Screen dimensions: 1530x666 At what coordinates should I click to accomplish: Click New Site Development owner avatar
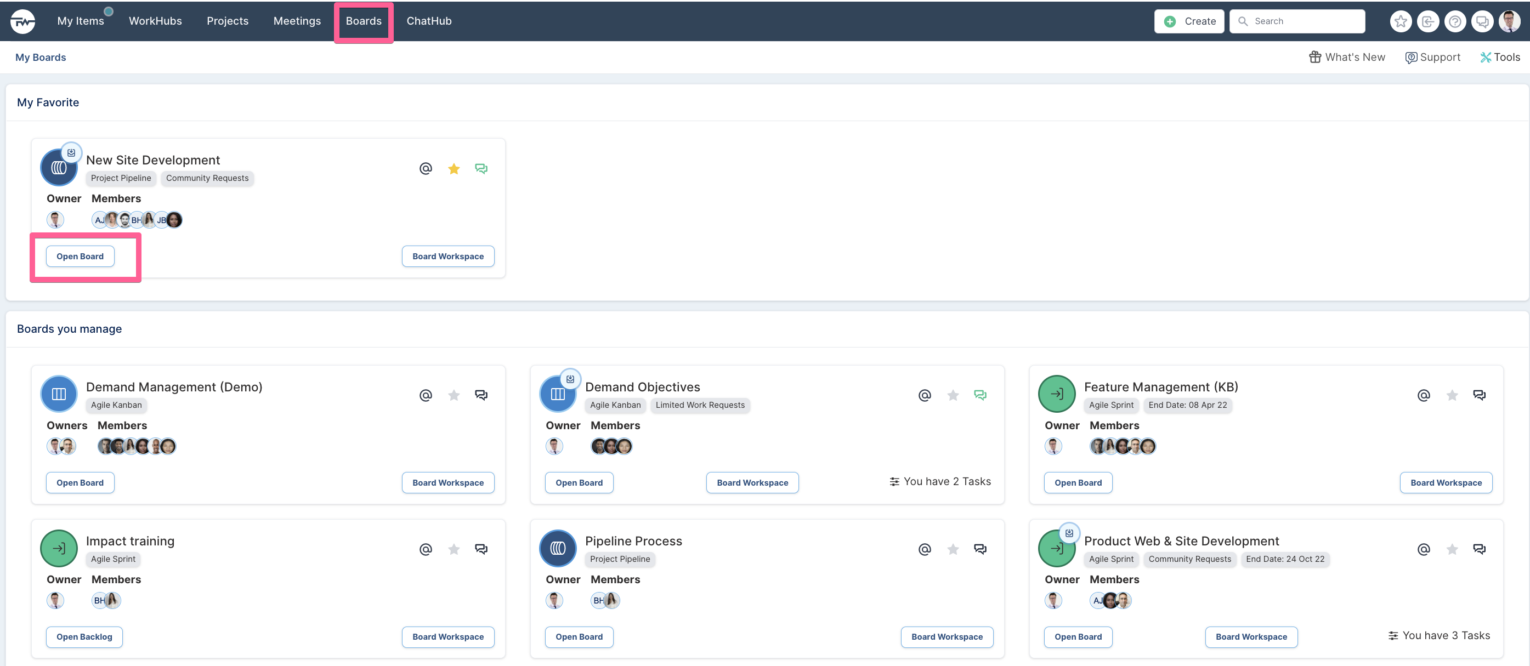(x=55, y=220)
